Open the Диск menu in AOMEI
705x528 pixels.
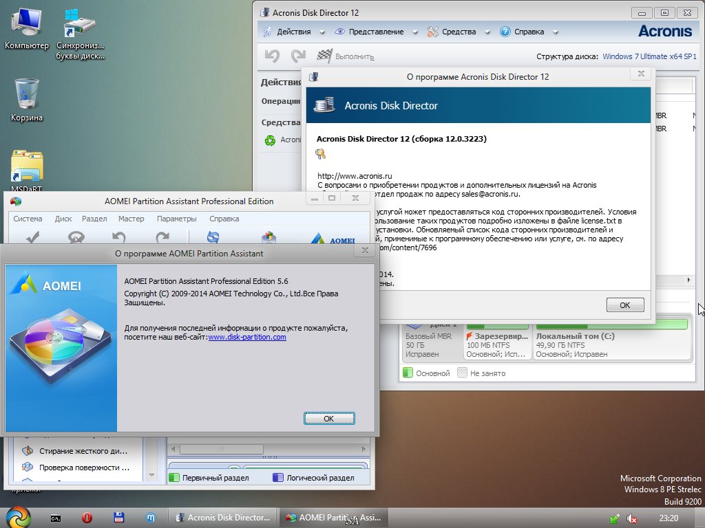[x=63, y=219]
